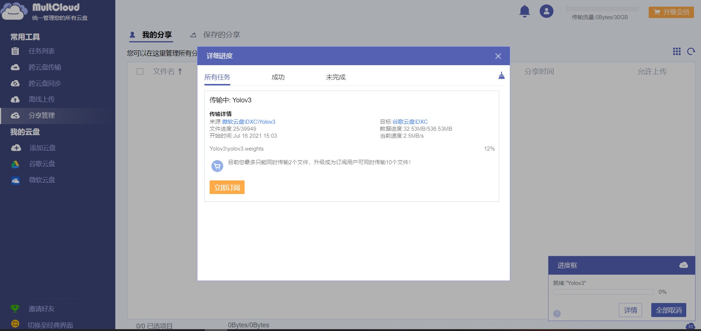
Task: Sort by 文件名 column arrow
Action: tap(180, 71)
